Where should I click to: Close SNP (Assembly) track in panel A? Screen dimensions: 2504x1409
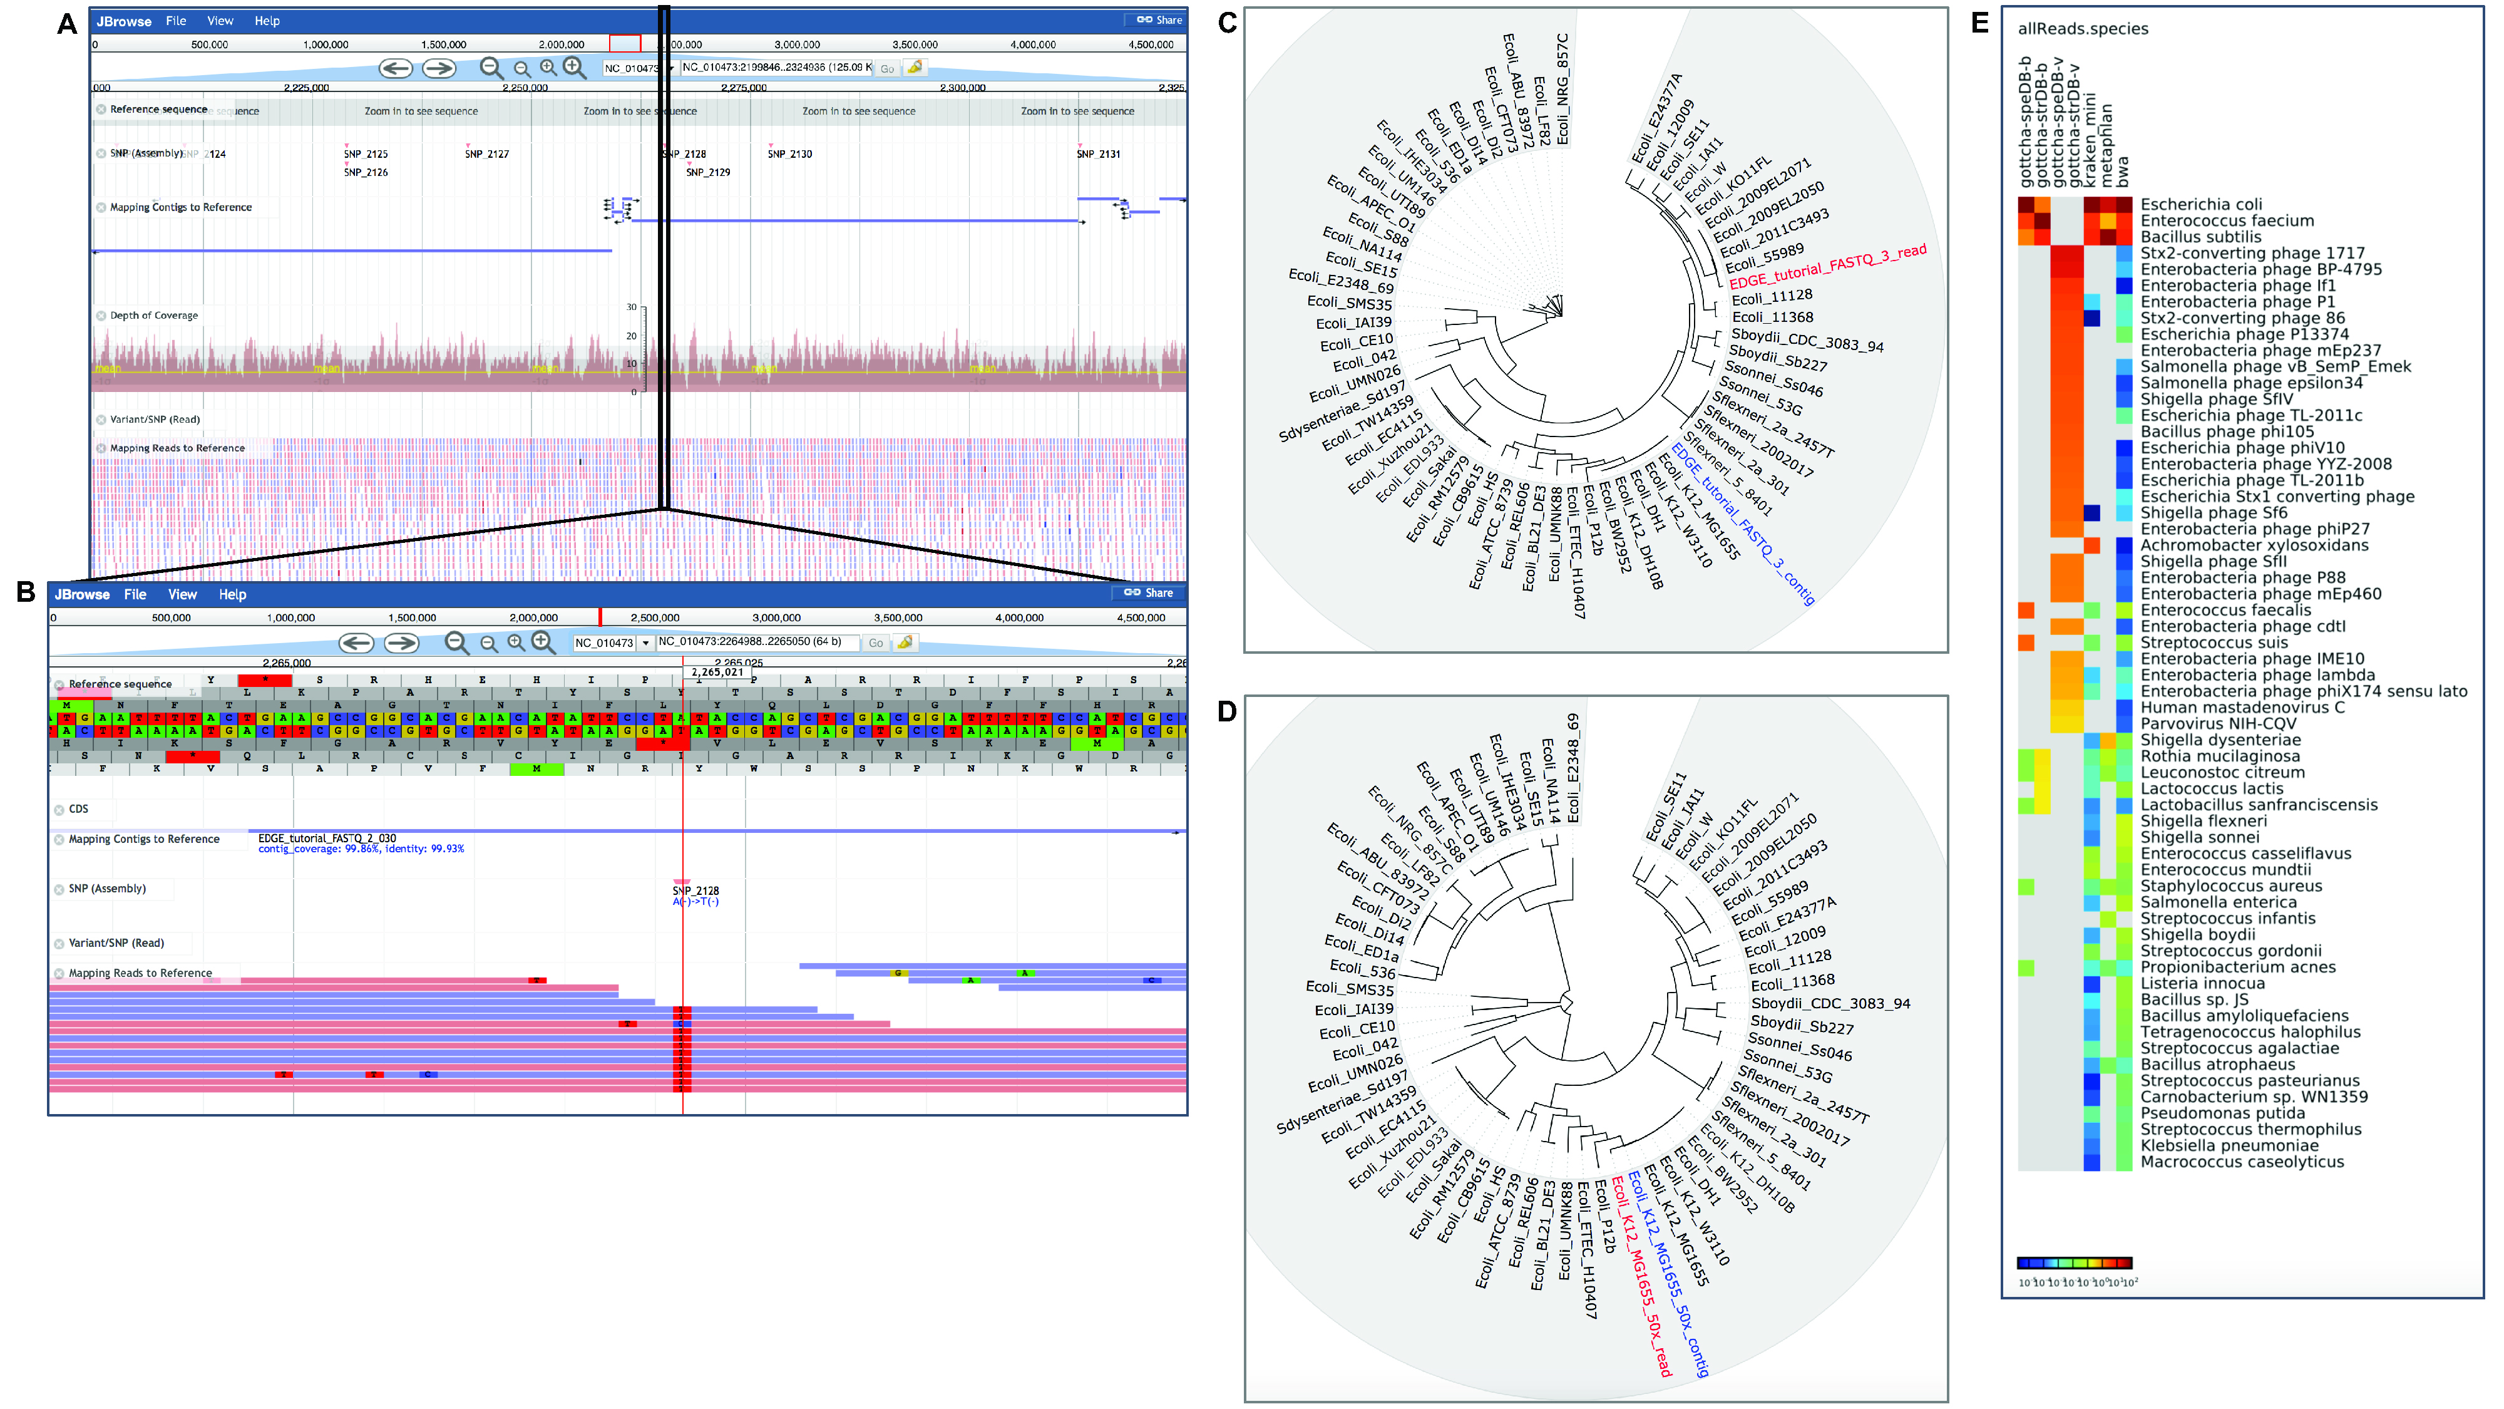click(101, 153)
